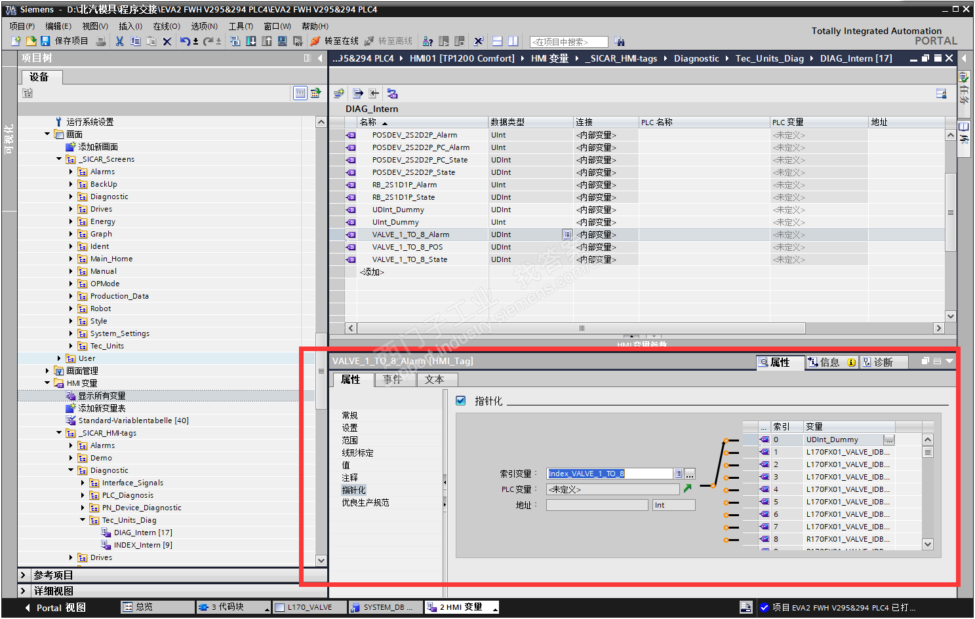Delete selection with the X icon

tap(167, 41)
